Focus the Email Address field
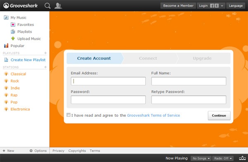248x162 pixels. [108, 81]
